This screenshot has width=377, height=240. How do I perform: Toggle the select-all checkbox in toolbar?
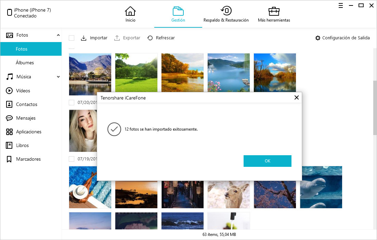(x=71, y=38)
